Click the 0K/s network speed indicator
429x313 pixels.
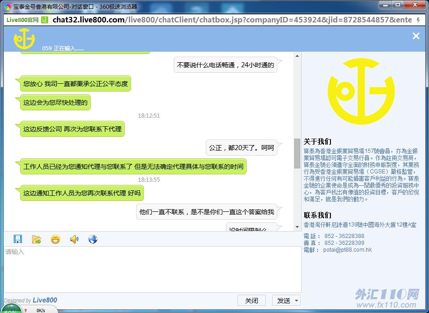click(41, 311)
